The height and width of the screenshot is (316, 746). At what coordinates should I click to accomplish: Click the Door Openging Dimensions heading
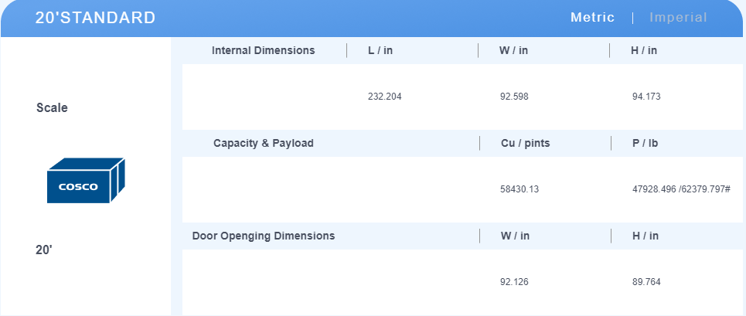point(264,236)
